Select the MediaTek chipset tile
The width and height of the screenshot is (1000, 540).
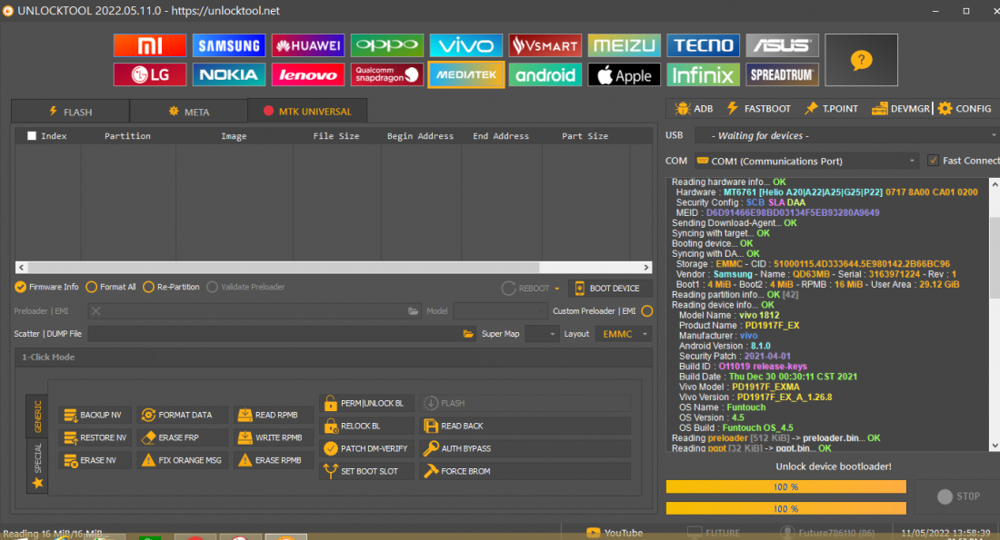pos(466,74)
